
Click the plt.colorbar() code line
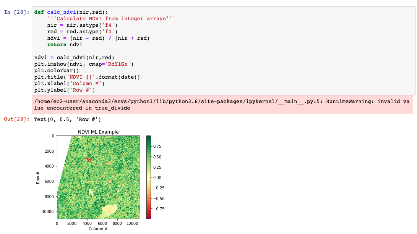[x=57, y=71]
